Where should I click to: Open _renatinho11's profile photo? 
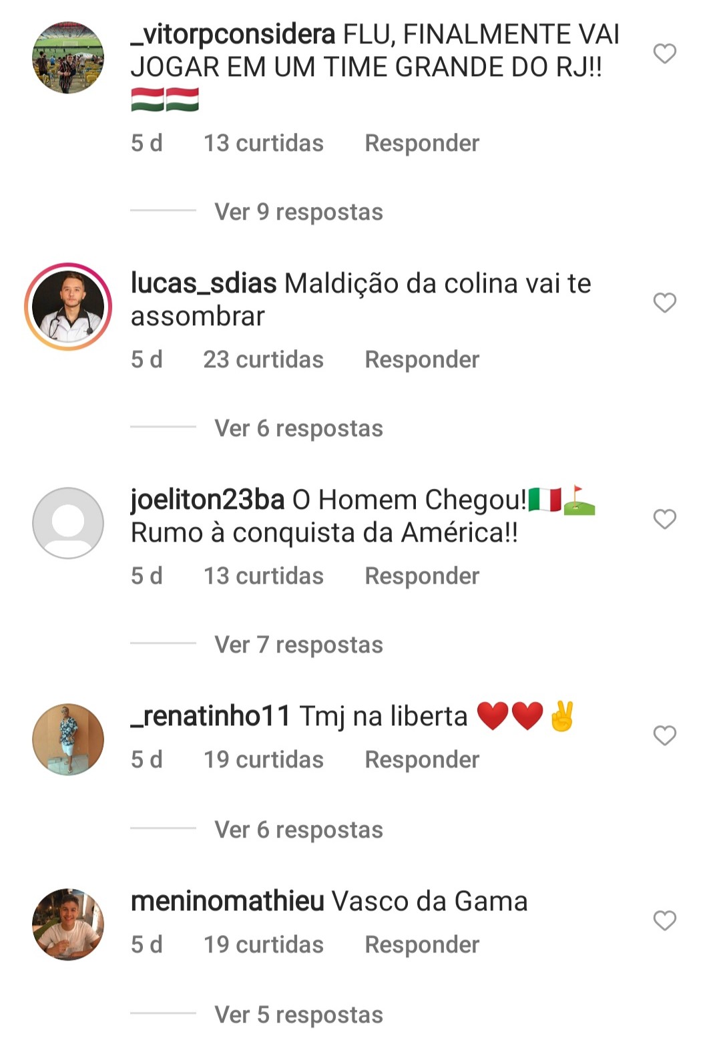pos(68,739)
